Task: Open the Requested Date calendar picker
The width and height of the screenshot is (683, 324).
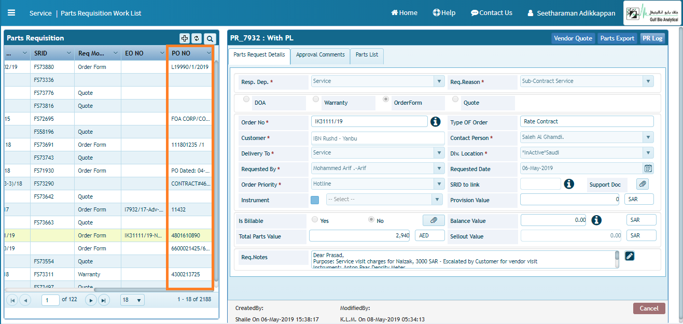Action: point(648,168)
